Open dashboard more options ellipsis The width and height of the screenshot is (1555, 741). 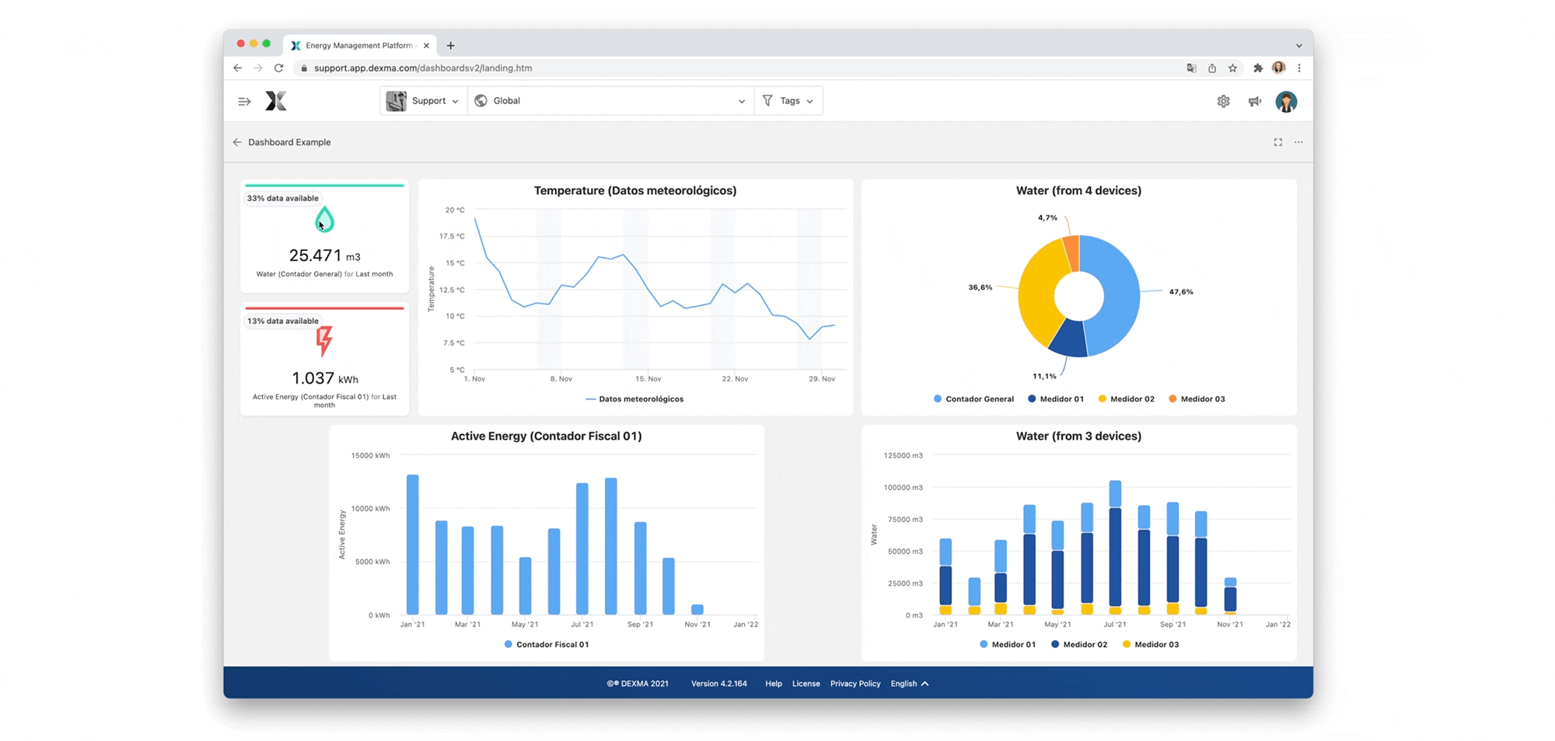tap(1298, 142)
